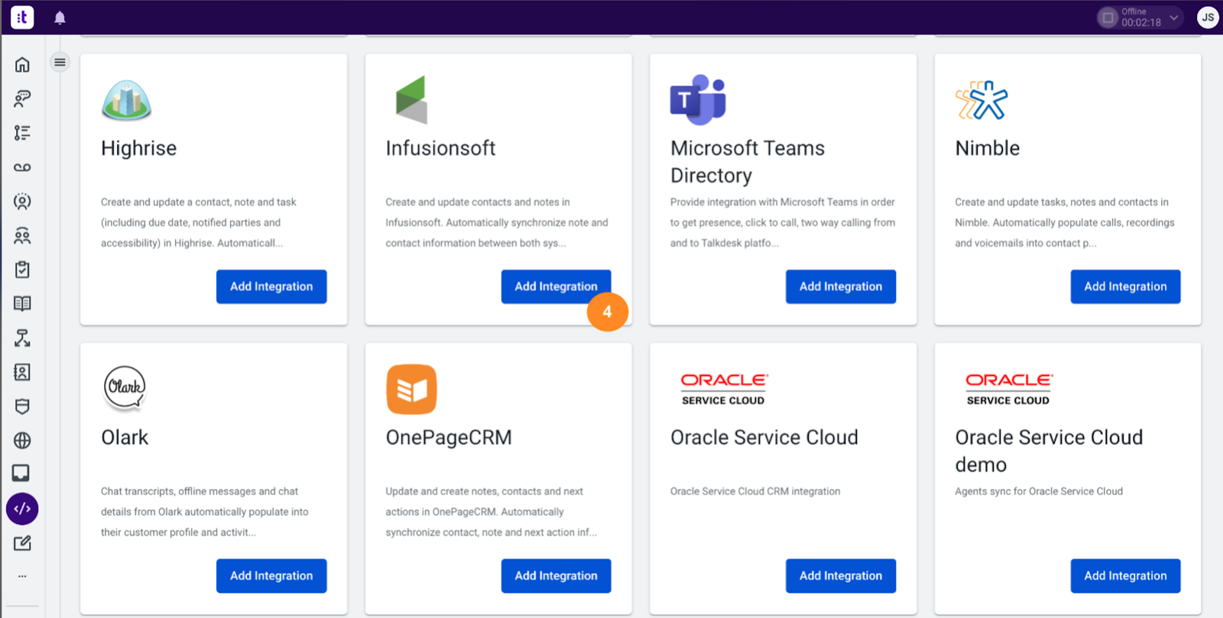
Task: Open the globe sidebar icon
Action: tap(22, 441)
